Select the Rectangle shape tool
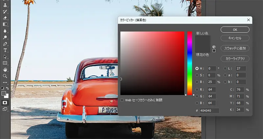This screenshot has height=139, width=263. 5,63
